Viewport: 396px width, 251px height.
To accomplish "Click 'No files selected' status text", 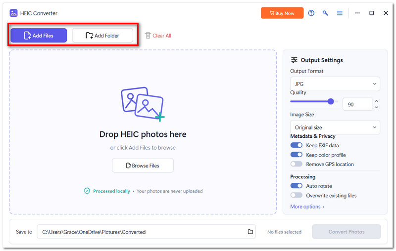I will click(284, 232).
